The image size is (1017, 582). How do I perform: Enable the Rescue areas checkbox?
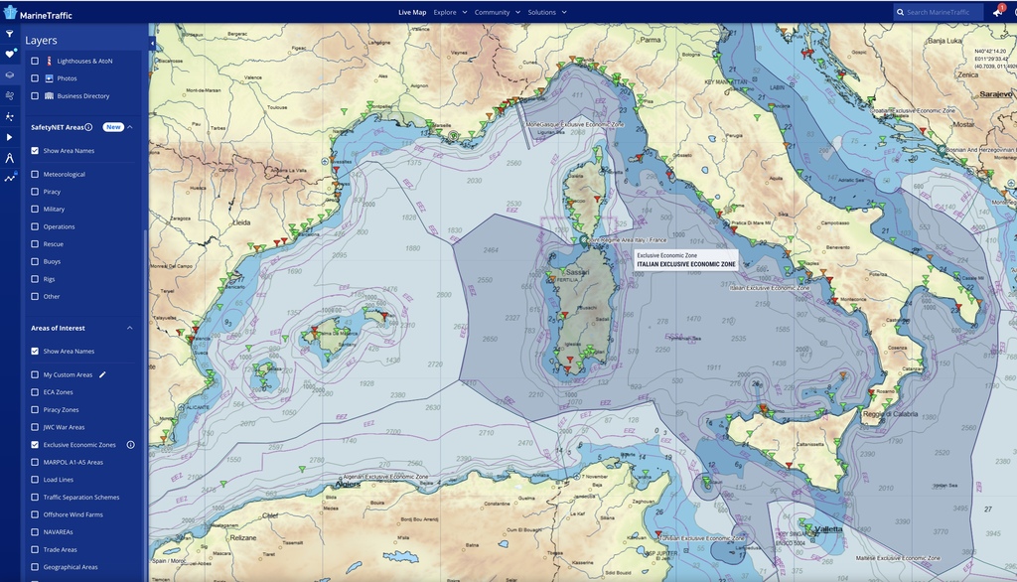[35, 244]
